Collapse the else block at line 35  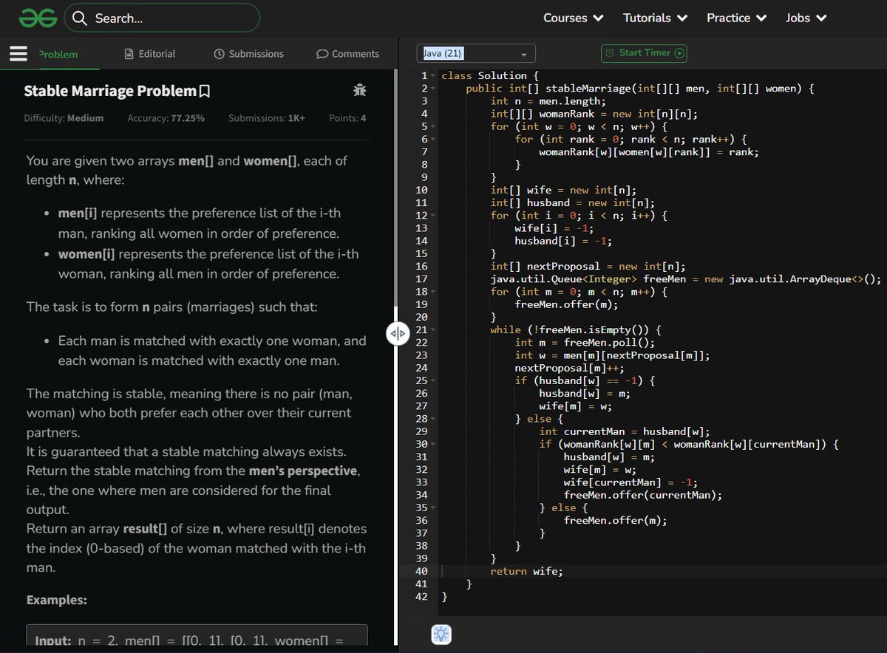(433, 507)
